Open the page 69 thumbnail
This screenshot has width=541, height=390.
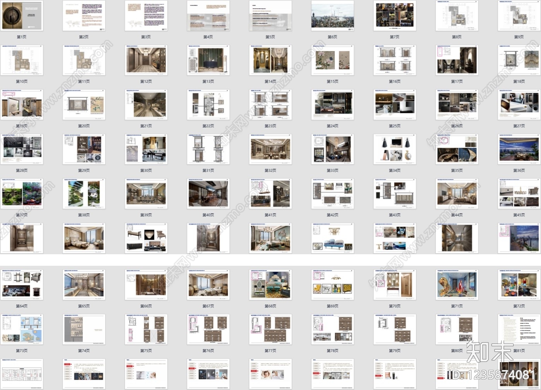coord(332,285)
